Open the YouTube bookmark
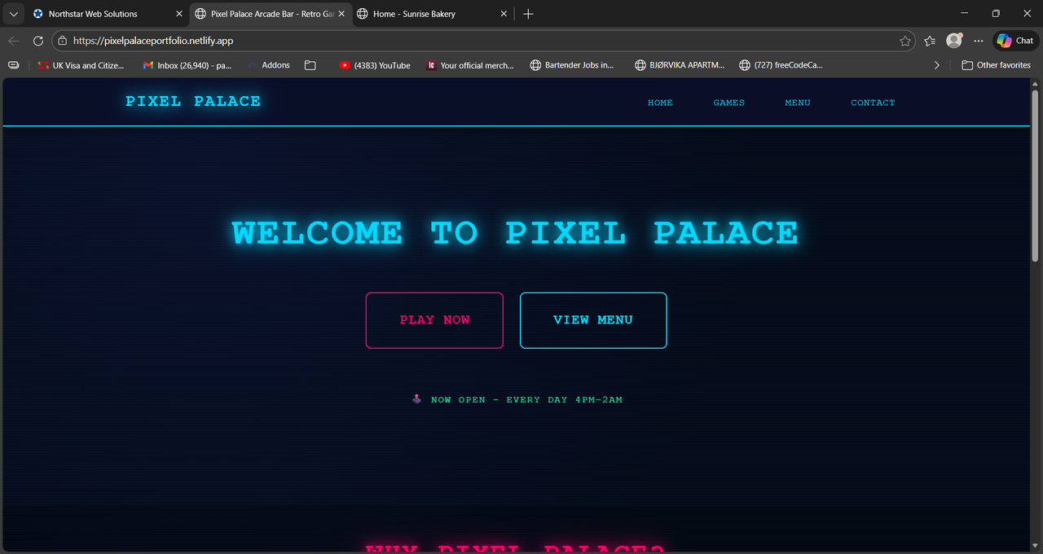 tap(375, 65)
